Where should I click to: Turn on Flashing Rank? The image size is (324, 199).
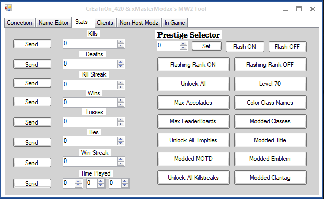pyautogui.click(x=193, y=65)
